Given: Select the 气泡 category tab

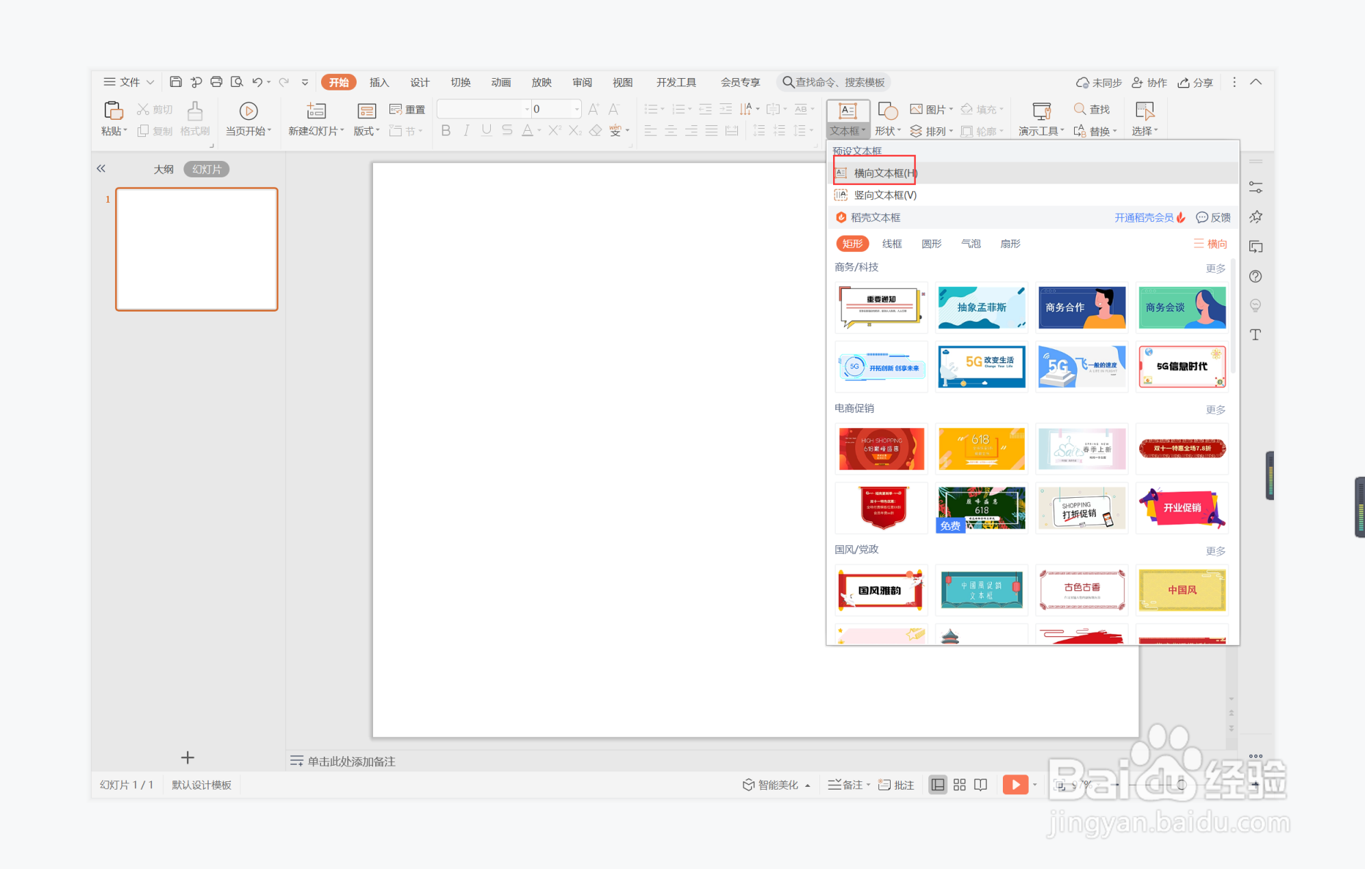Looking at the screenshot, I should click(x=971, y=244).
